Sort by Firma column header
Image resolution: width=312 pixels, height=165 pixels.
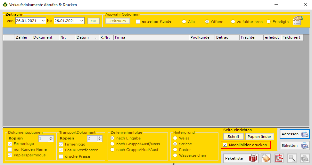click(x=151, y=37)
